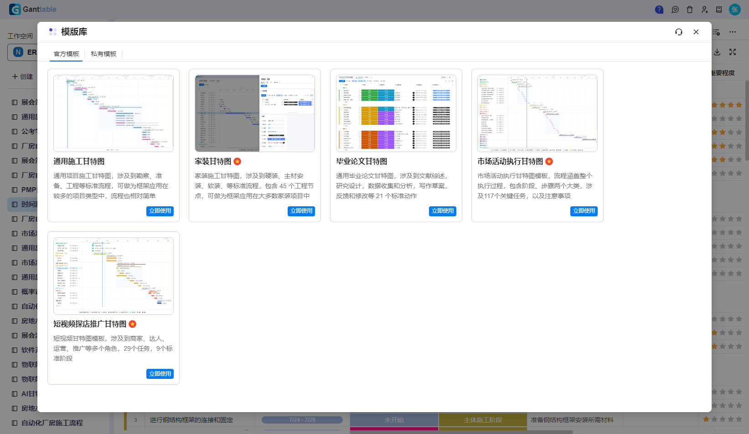The image size is (749, 434).
Task: Click the 准备钢结构框架安装所需材料 cell
Action: tap(572, 420)
